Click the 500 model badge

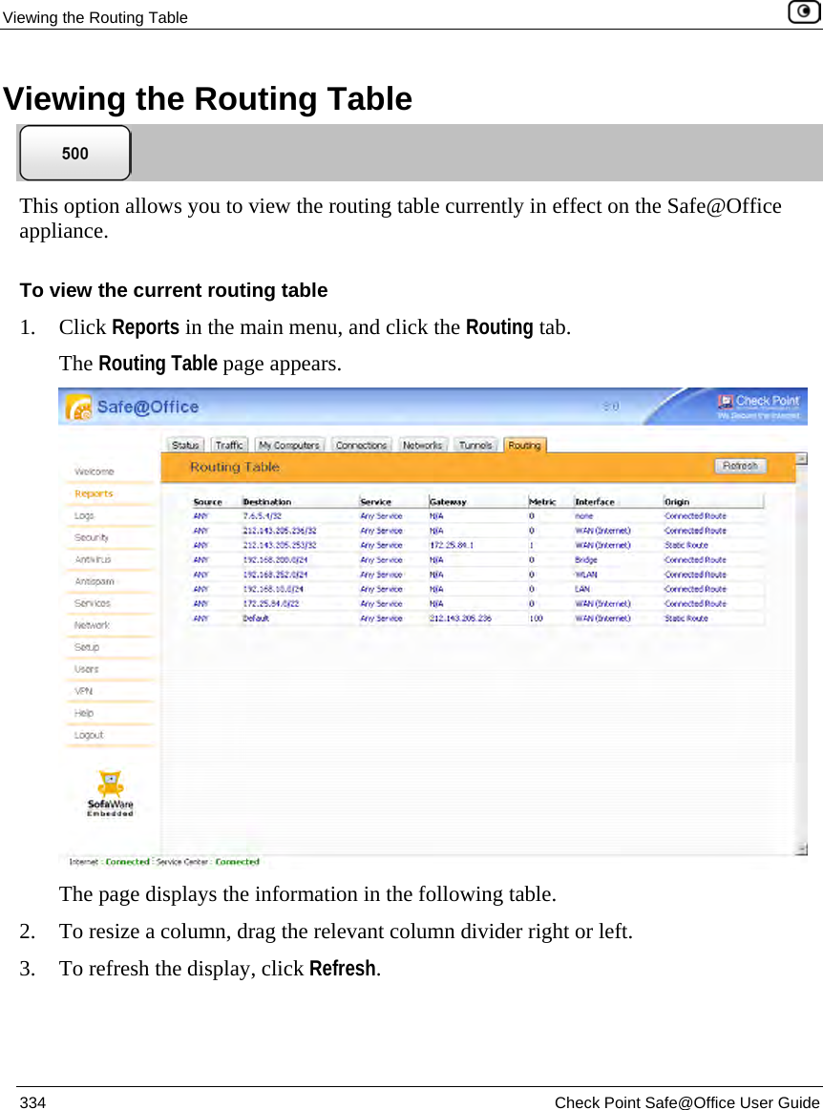pyautogui.click(x=75, y=153)
